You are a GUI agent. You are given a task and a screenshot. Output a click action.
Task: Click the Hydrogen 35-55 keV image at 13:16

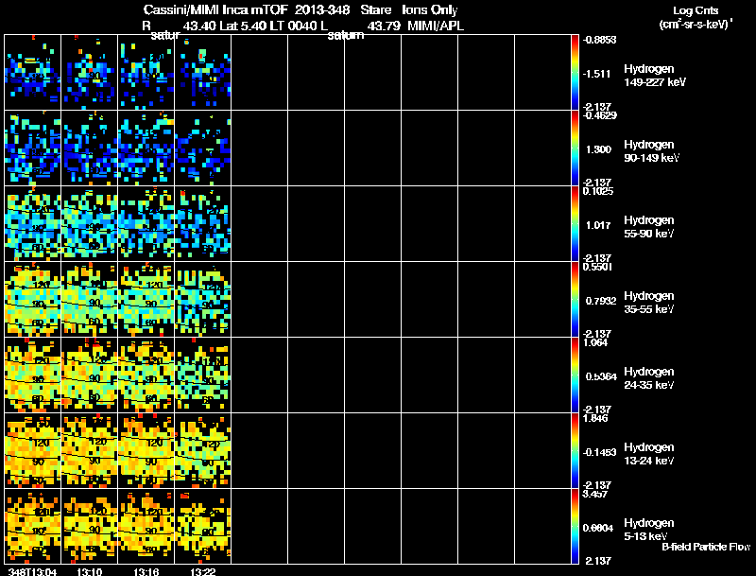(146, 300)
